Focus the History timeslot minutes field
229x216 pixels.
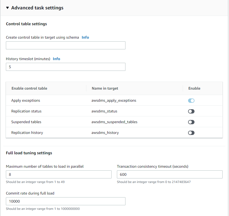(x=66, y=67)
